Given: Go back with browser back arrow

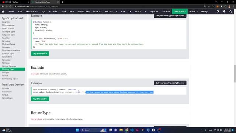Looking at the screenshot, I should tap(3, 7).
